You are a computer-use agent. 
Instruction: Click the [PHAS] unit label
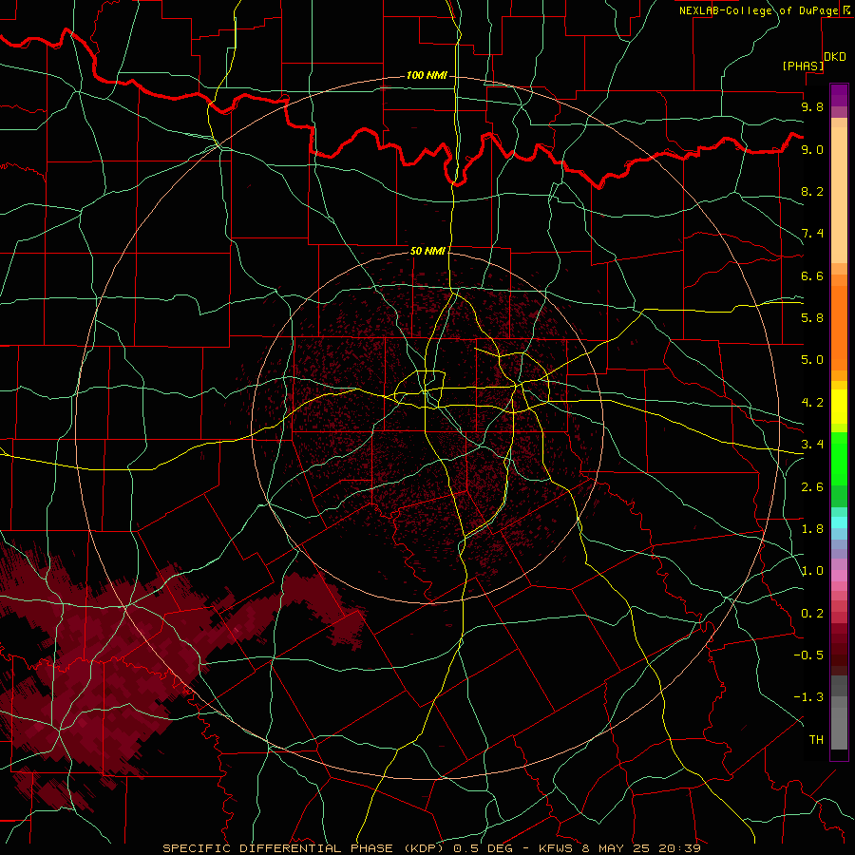pos(803,66)
